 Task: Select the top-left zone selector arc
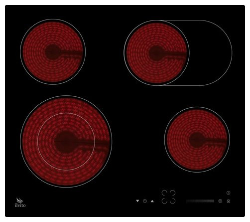point(164,193)
